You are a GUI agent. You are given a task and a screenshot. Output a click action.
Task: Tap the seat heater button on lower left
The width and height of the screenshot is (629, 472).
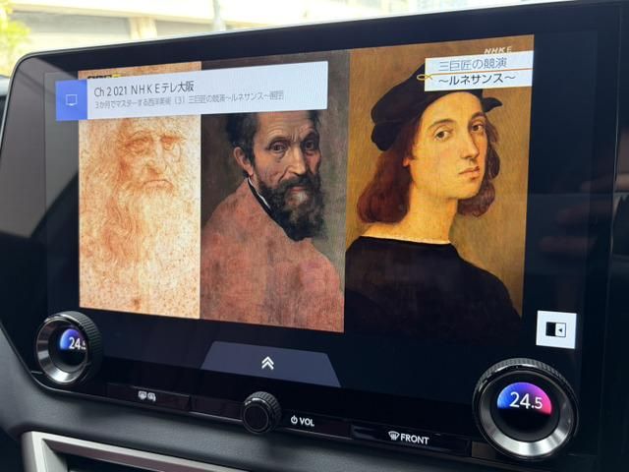(x=147, y=396)
